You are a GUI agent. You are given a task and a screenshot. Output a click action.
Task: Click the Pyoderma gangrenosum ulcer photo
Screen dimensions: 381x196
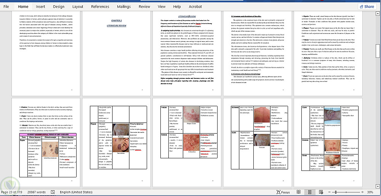(x=332, y=115)
